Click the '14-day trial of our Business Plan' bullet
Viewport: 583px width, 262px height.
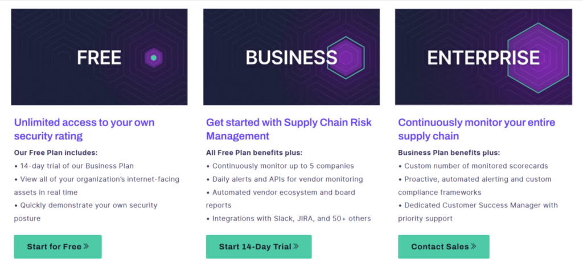pyautogui.click(x=74, y=166)
